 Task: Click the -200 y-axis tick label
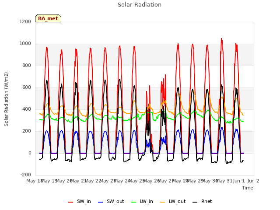tap(26, 175)
